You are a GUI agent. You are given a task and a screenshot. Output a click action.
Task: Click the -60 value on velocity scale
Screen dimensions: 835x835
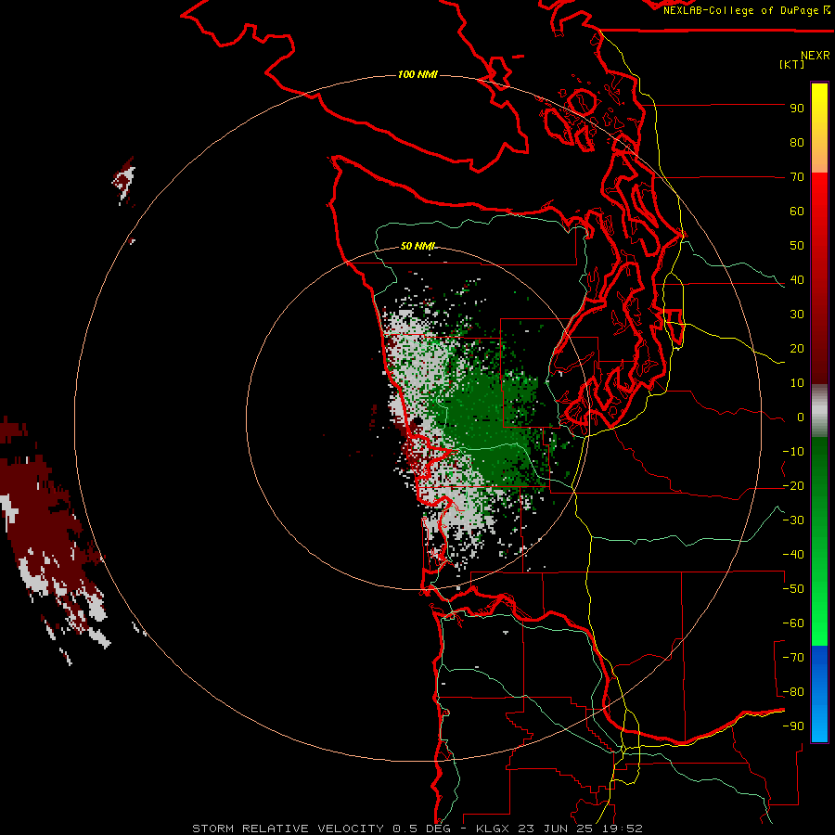[x=793, y=623]
